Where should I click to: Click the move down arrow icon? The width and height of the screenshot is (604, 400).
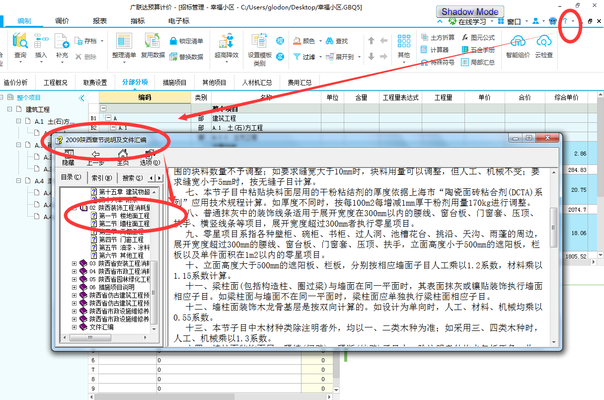click(x=371, y=56)
